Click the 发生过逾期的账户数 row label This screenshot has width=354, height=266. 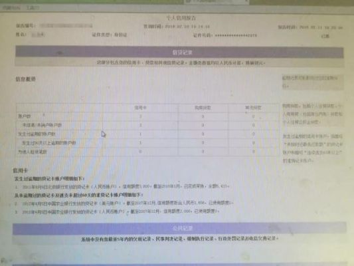(x=37, y=134)
